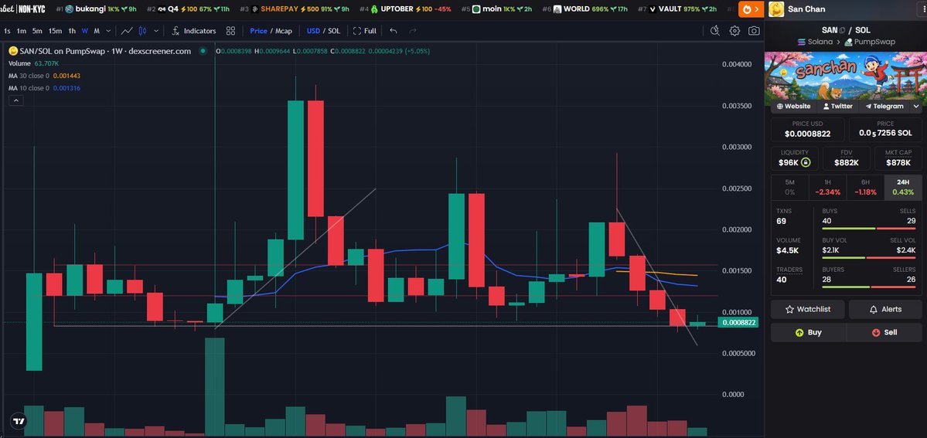Click the MKT CAP $878K box

tap(898, 158)
